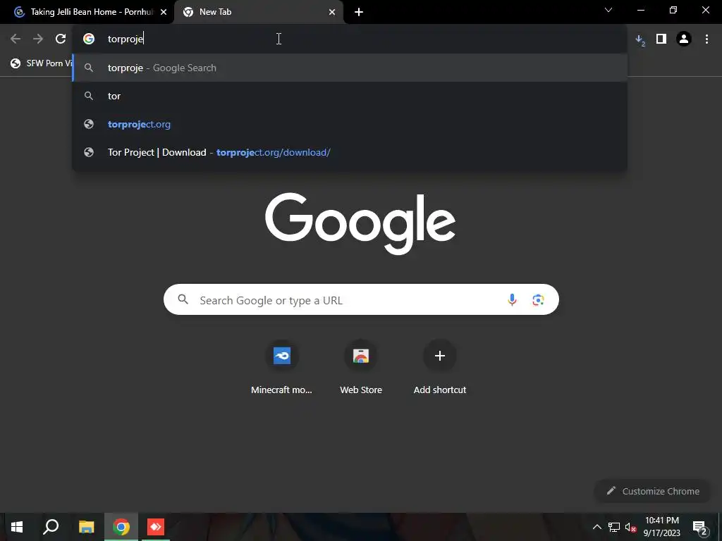
Task: Open the SFW Porn bookmark
Action: (42, 63)
